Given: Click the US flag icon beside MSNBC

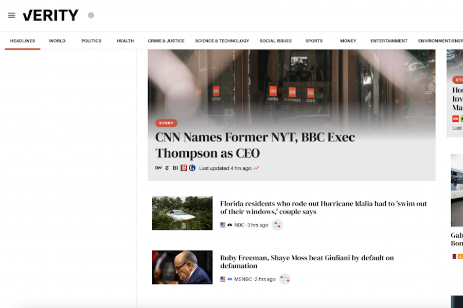Looking at the screenshot, I should coord(223,279).
